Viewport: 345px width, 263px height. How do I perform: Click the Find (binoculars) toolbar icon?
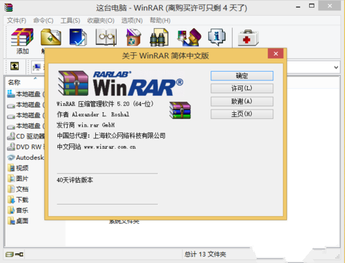pos(159,37)
